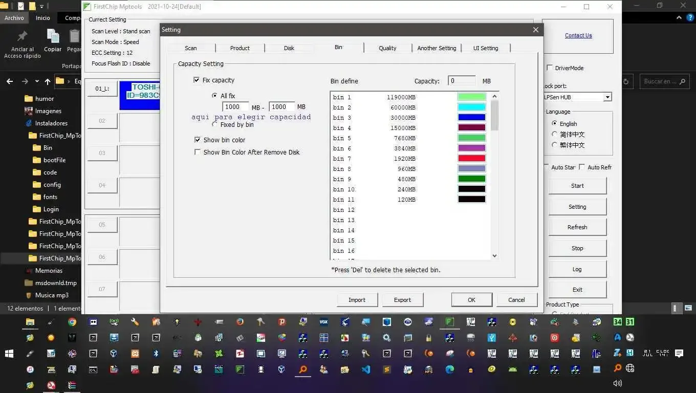Click the Export button
The height and width of the screenshot is (393, 696).
(x=402, y=300)
